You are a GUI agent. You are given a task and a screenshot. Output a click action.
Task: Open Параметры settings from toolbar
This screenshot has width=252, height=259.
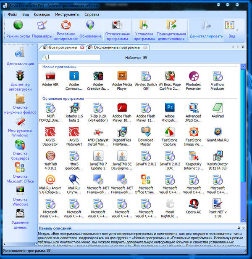tap(42, 29)
